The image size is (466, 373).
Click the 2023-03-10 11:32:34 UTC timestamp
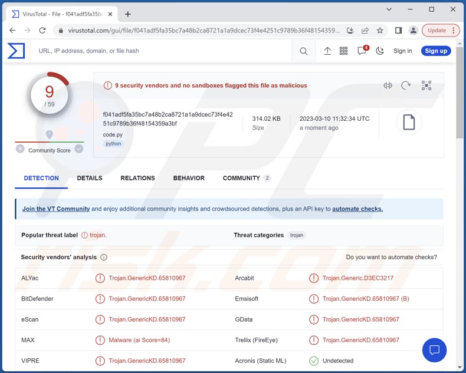pyautogui.click(x=334, y=119)
